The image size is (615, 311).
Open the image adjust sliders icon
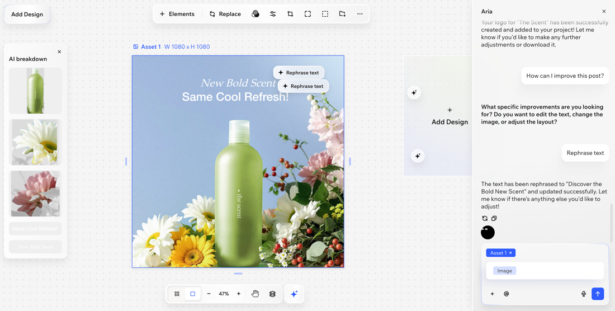click(273, 14)
